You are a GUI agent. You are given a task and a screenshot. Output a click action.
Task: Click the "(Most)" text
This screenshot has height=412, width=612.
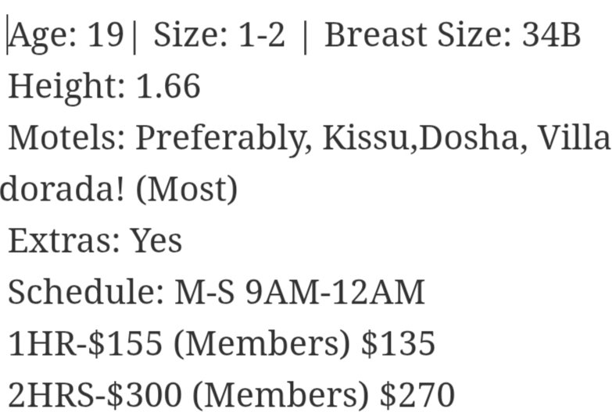pos(187,190)
